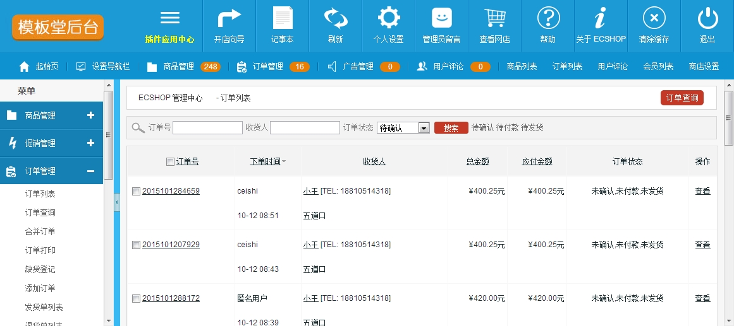Open 会员列表 in the navigation bar
This screenshot has height=326, width=734.
658,66
